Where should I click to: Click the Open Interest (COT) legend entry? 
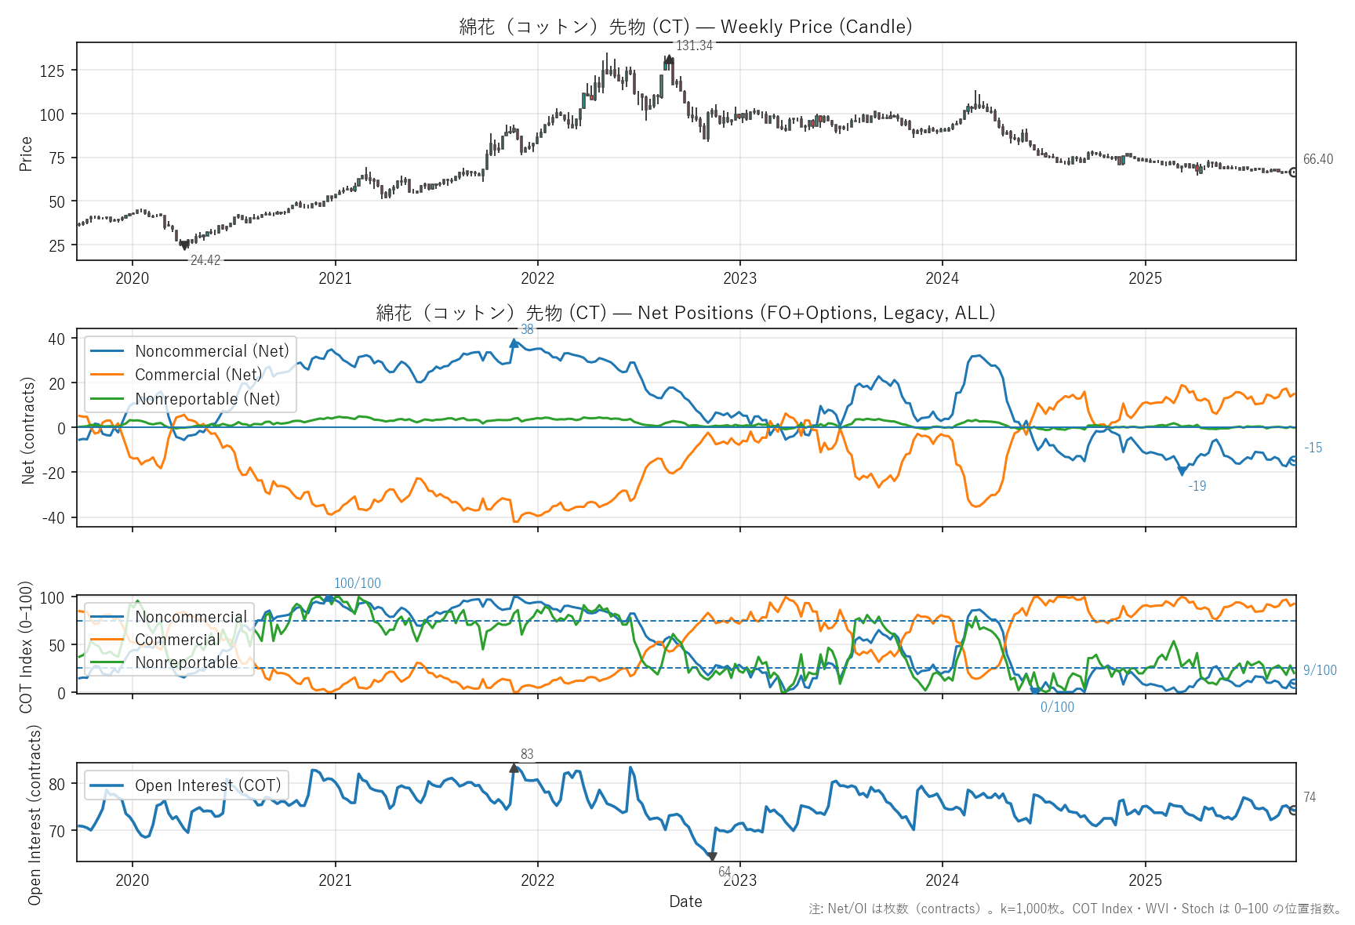pos(208,785)
